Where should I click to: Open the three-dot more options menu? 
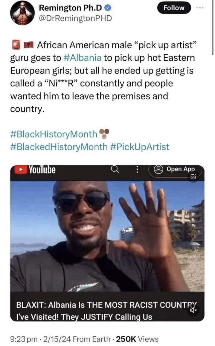pyautogui.click(x=200, y=8)
